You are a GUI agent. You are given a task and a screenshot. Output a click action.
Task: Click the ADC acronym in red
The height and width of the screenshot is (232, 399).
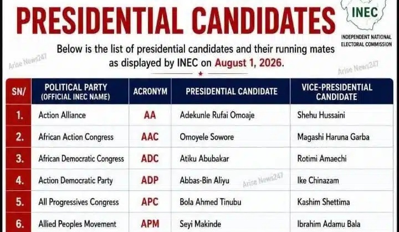[x=150, y=159]
